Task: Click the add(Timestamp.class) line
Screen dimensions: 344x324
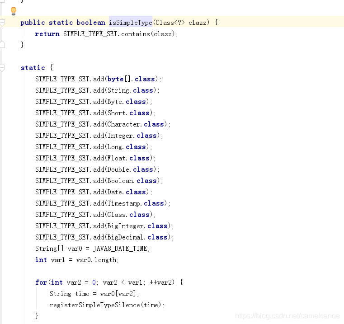Action: coord(103,203)
